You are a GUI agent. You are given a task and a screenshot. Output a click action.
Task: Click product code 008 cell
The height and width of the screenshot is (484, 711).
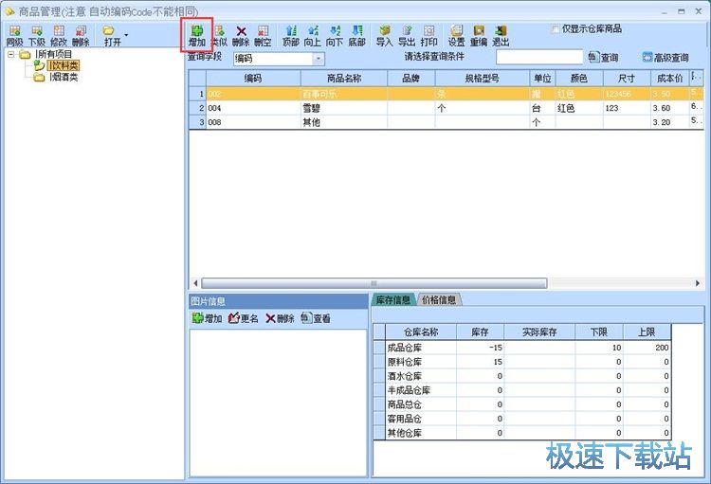[x=253, y=122]
